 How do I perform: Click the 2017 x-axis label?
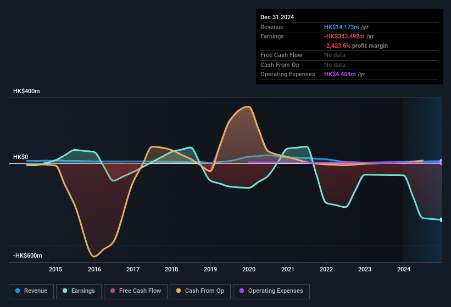(x=133, y=269)
